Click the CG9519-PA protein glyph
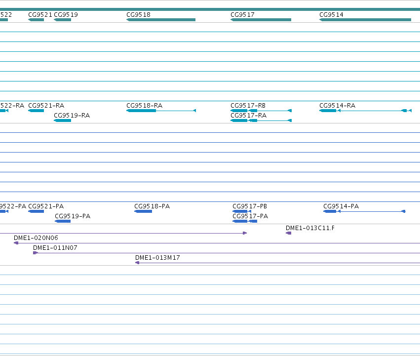This screenshot has width=420, height=356. (63, 221)
